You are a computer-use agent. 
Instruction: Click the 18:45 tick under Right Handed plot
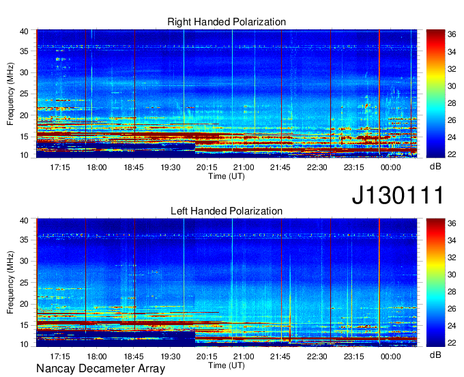(x=134, y=167)
